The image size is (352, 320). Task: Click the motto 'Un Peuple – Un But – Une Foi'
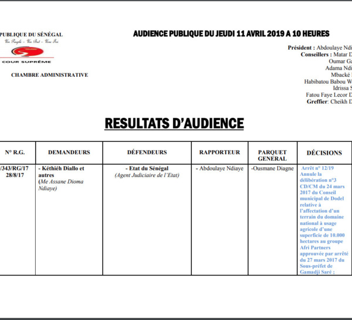point(32,41)
